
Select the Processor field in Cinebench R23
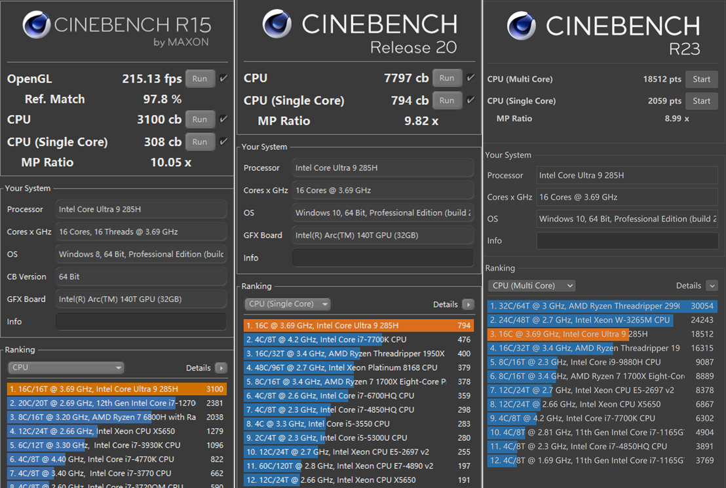pyautogui.click(x=627, y=176)
